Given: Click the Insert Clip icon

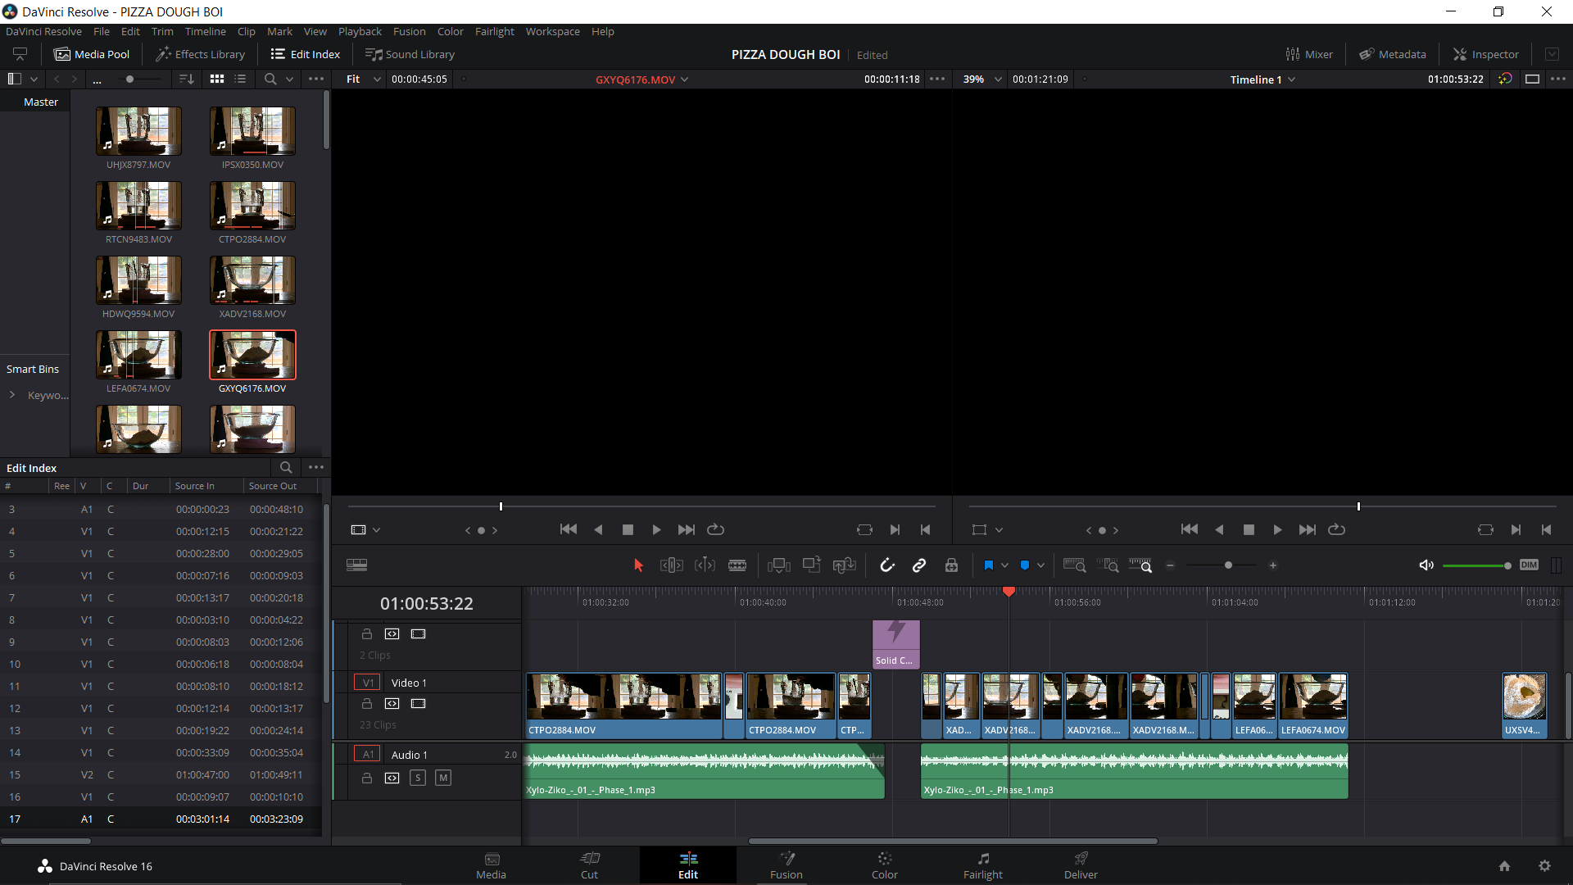Looking at the screenshot, I should point(778,565).
